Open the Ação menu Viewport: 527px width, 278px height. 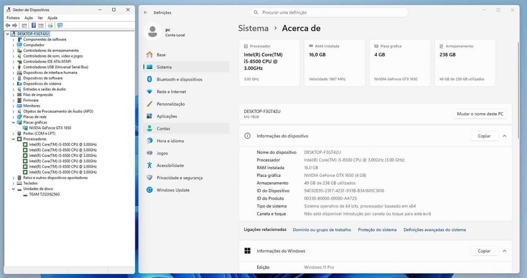[28, 18]
